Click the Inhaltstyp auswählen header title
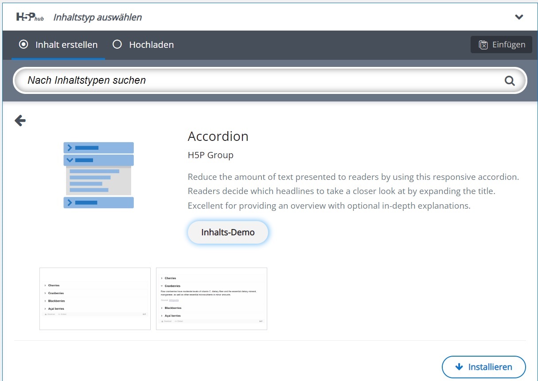Viewport: 538px width, 381px height. pos(97,17)
